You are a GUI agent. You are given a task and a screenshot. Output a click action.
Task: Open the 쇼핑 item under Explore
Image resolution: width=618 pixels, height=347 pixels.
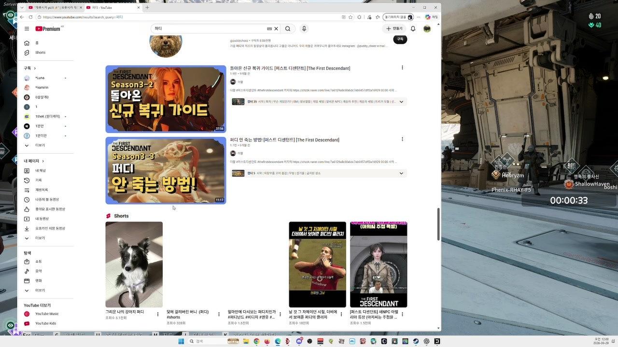click(45, 262)
